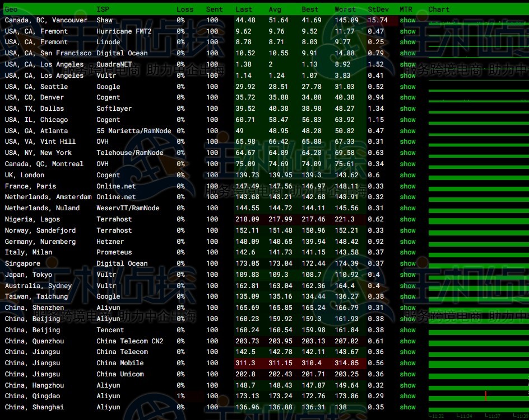Click the 1% loss cell for Qingdao

[x=180, y=396]
